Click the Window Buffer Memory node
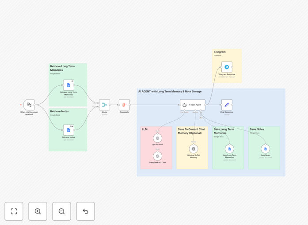The height and width of the screenshot is (225, 308). pos(194,149)
